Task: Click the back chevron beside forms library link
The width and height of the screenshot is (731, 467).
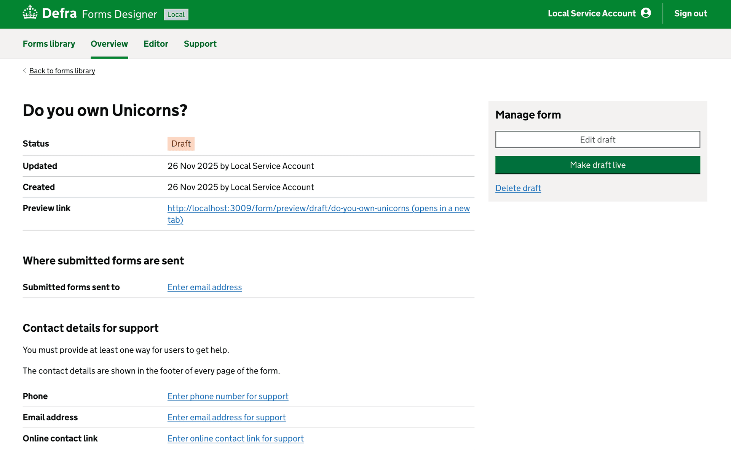Action: click(24, 71)
